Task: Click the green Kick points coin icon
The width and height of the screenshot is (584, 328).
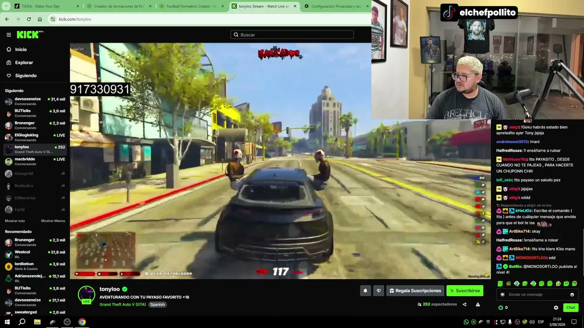Action: [x=501, y=307]
